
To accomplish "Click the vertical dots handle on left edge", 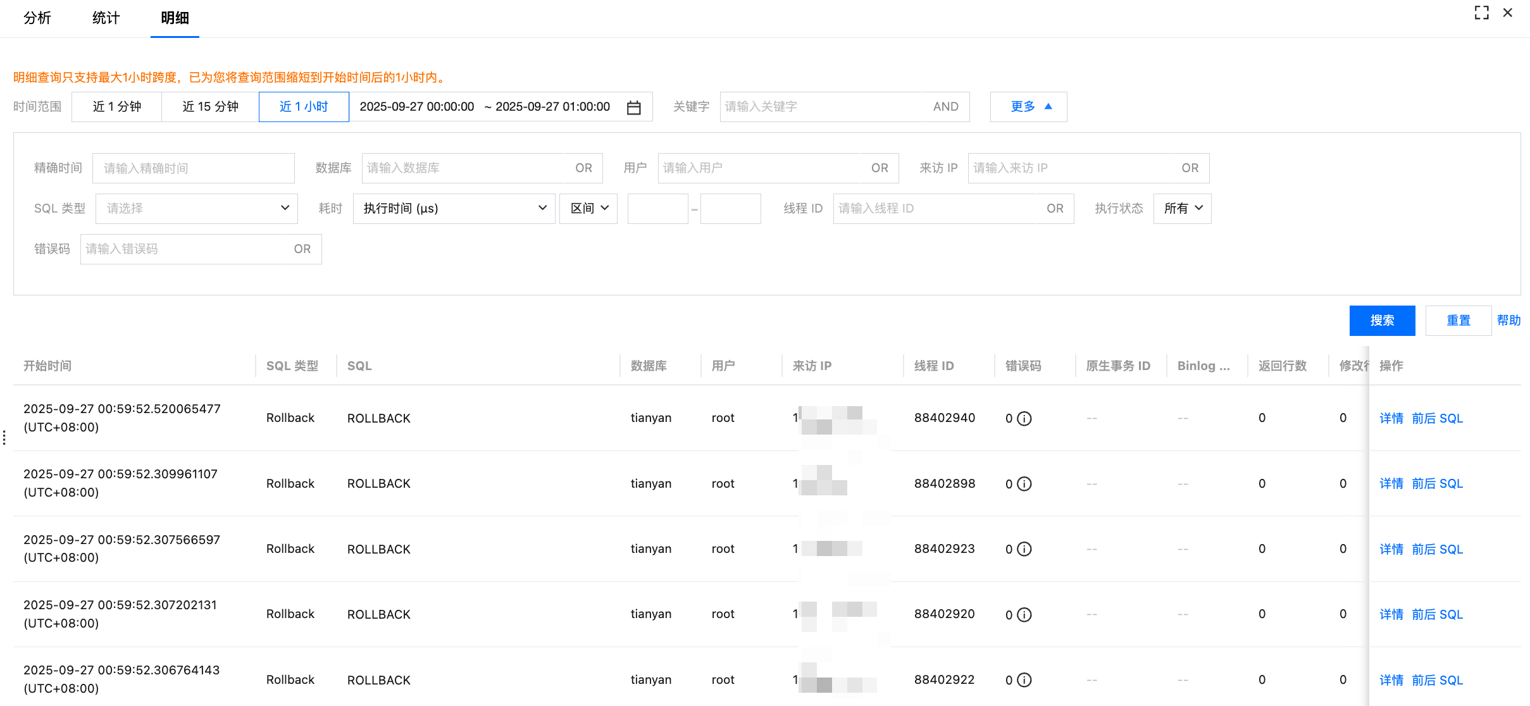I will [4, 437].
